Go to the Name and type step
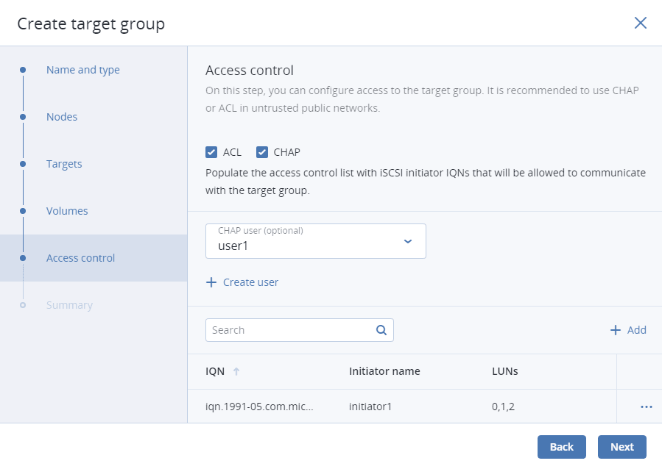 (82, 70)
